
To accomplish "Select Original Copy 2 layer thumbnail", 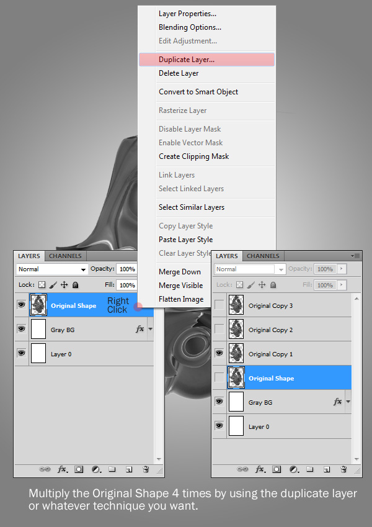I will click(x=236, y=330).
